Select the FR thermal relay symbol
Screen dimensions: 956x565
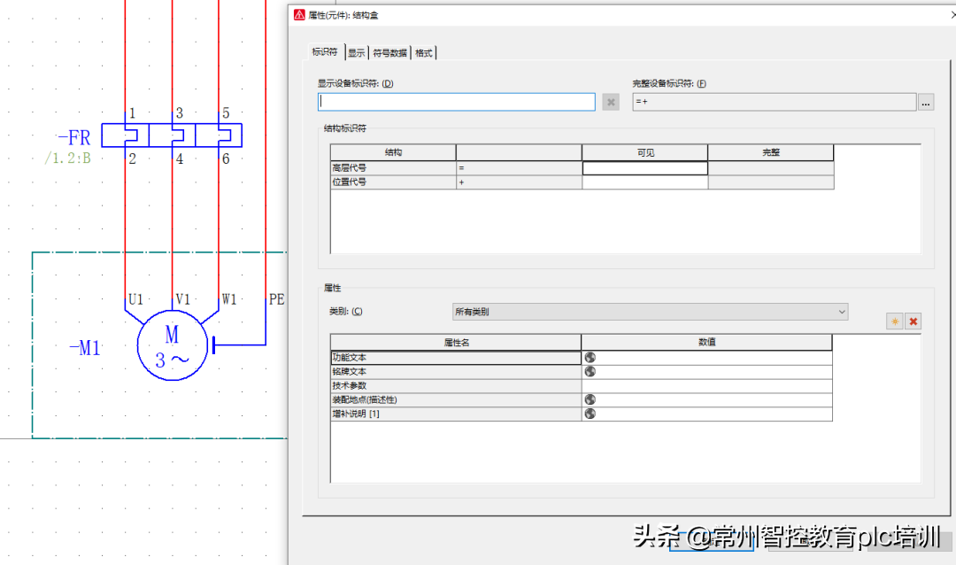pyautogui.click(x=172, y=135)
